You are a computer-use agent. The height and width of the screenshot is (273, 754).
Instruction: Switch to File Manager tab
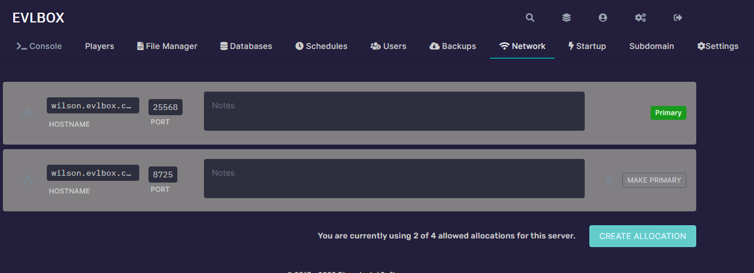(167, 46)
